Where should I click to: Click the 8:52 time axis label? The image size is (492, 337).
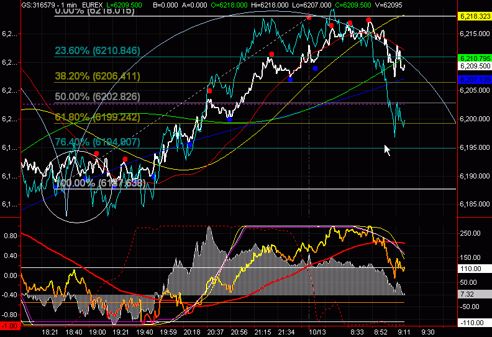pos(381,332)
